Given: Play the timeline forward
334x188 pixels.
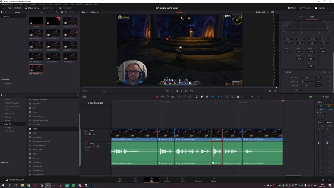Looking at the screenshot, I should tap(182, 91).
